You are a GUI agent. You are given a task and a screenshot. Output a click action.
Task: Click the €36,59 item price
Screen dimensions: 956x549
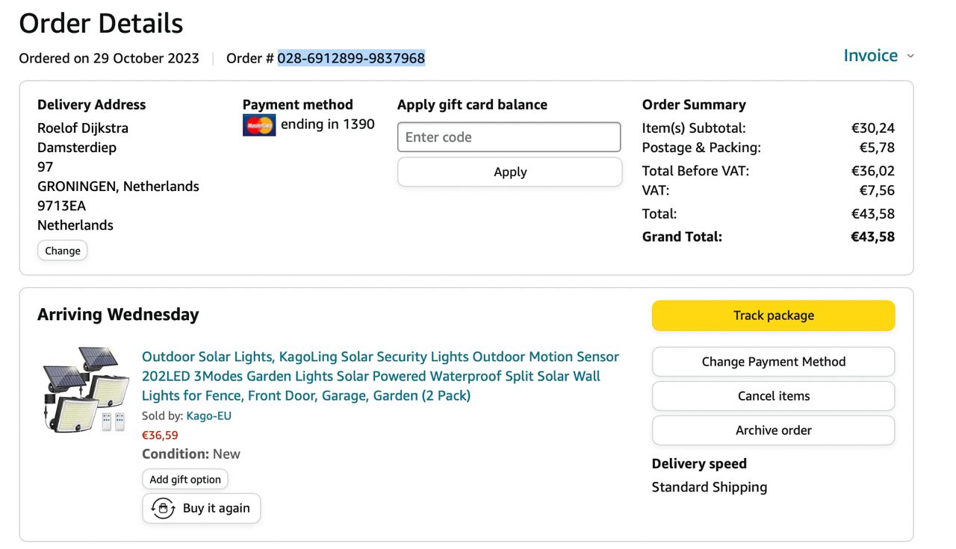(x=160, y=435)
